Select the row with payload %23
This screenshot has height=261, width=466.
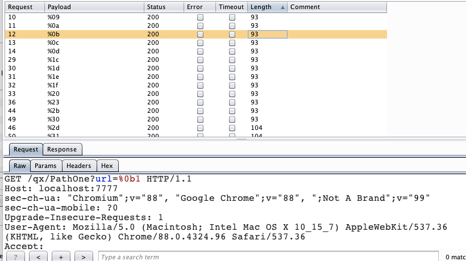(196, 102)
